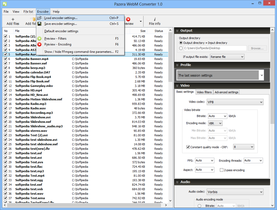Sort the list by Status column header
Screen dimensions: 277x210
(158, 31)
